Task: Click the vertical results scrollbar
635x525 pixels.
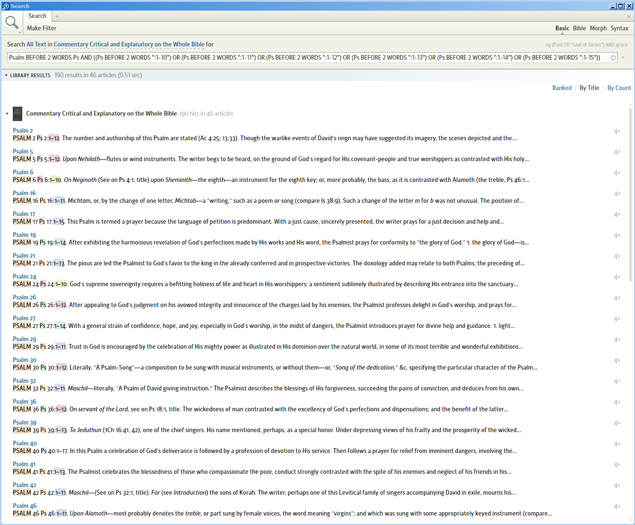Action: click(630, 194)
